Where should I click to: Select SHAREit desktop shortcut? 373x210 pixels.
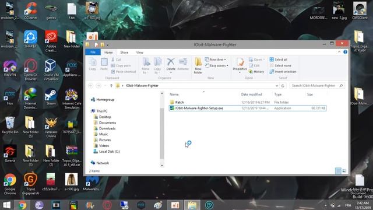[30, 39]
